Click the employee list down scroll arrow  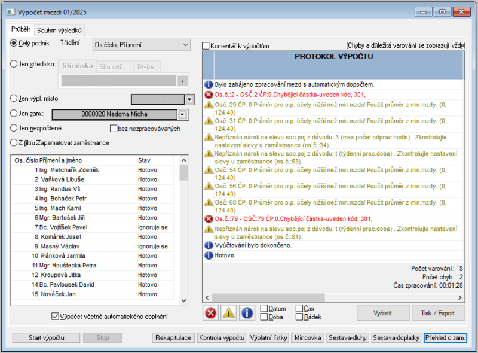click(183, 300)
